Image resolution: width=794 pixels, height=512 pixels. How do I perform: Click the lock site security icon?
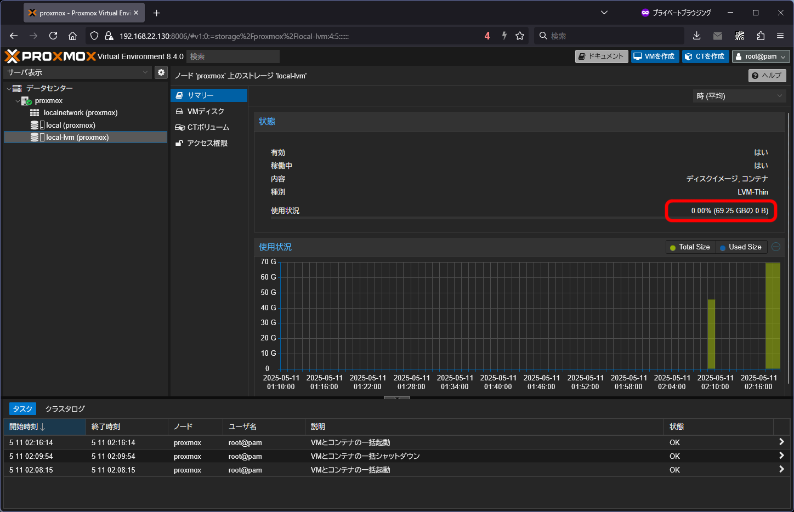109,36
